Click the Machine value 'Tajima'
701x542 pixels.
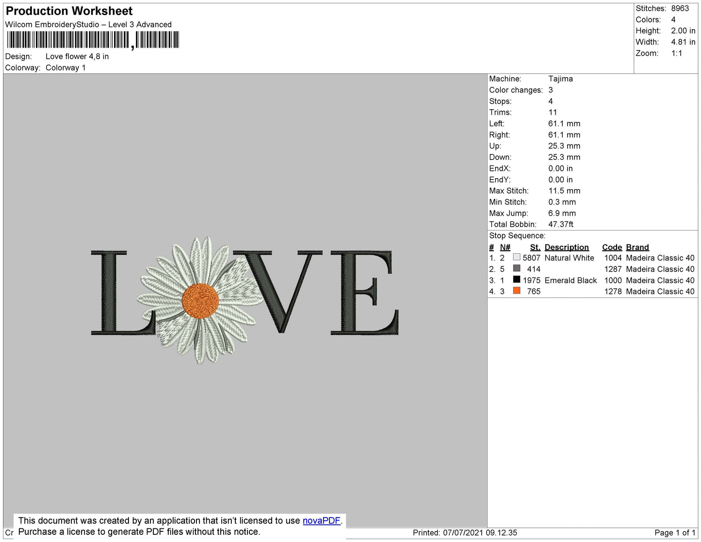click(x=560, y=79)
